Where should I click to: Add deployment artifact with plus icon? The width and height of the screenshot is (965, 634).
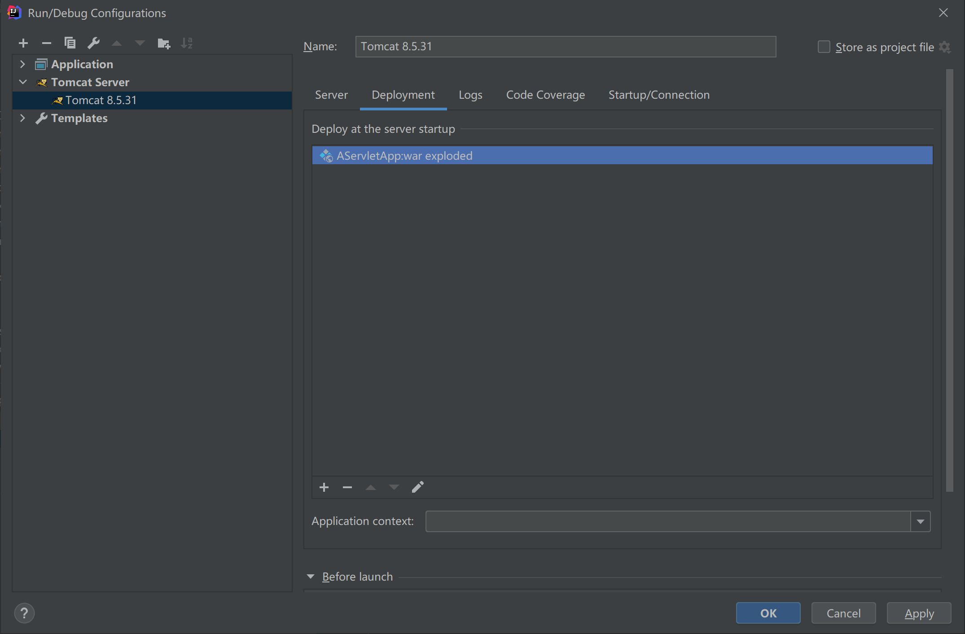[324, 487]
